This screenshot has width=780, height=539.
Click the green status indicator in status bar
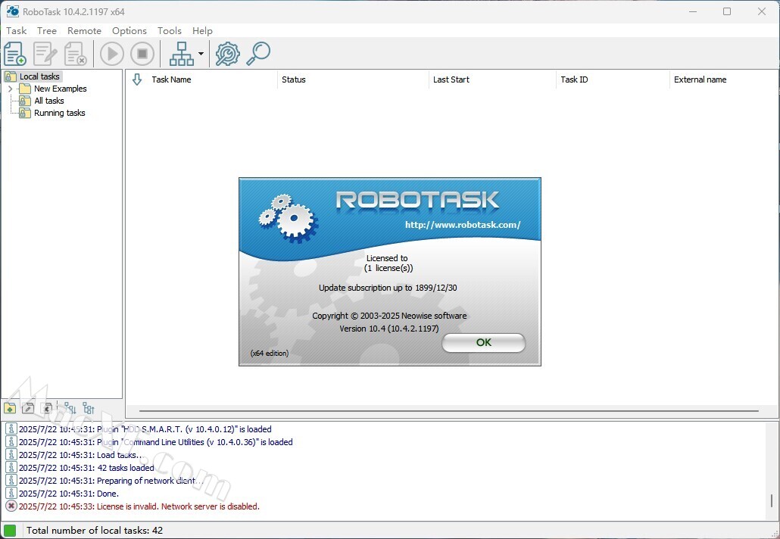pos(9,531)
